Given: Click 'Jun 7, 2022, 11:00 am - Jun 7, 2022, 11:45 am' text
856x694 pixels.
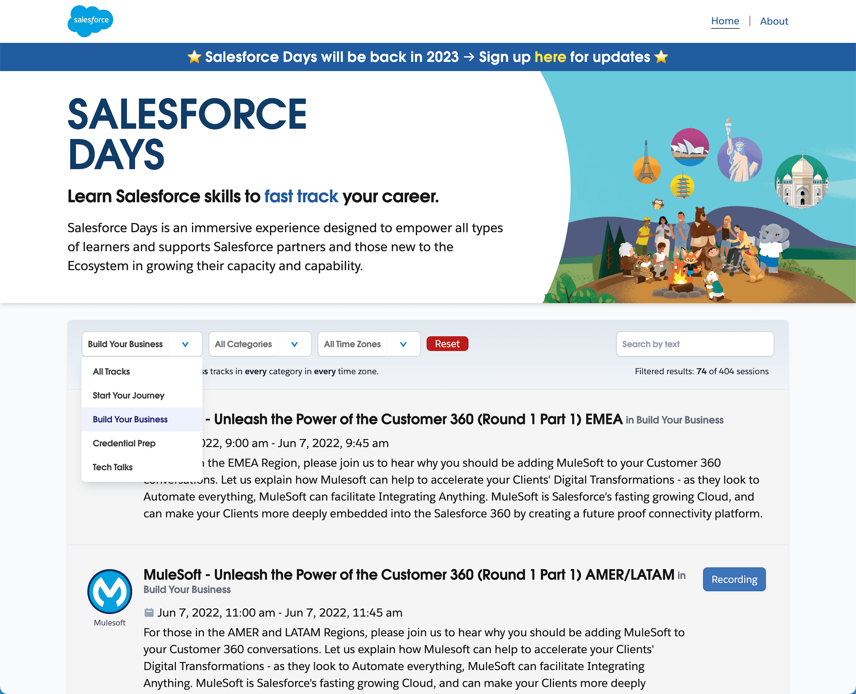Looking at the screenshot, I should (280, 613).
